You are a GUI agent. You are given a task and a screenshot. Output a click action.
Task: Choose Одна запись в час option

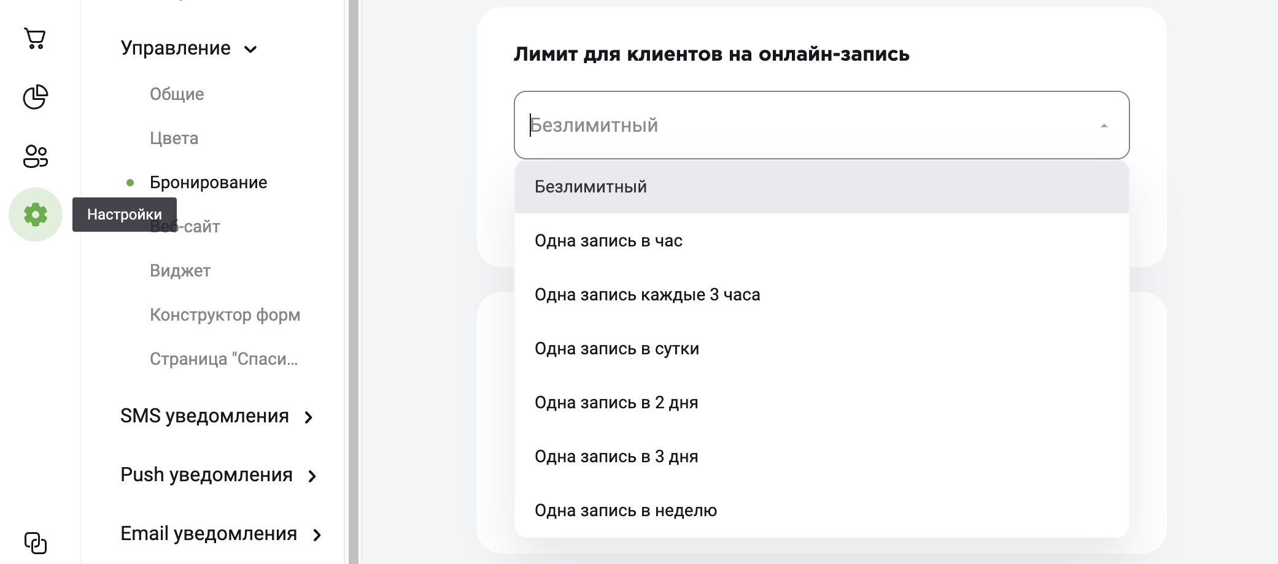coord(821,241)
